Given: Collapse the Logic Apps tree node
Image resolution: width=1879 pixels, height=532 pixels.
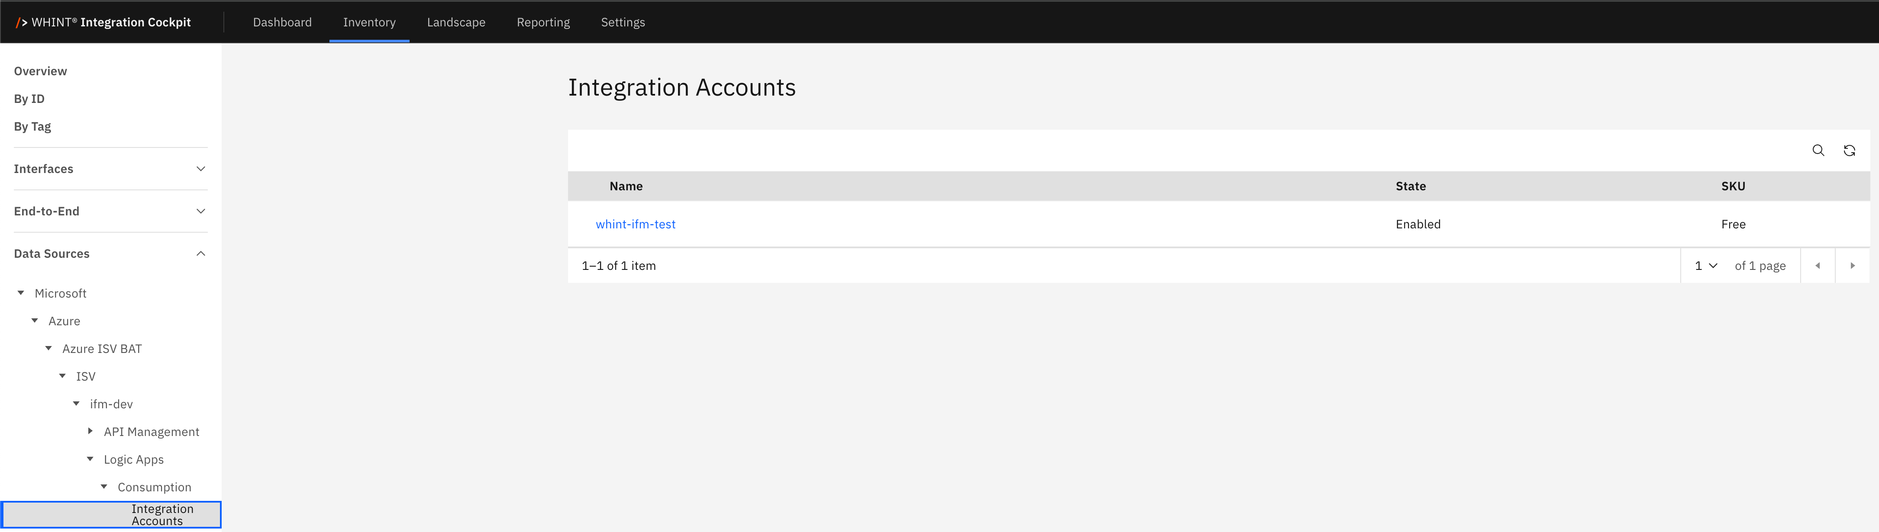Looking at the screenshot, I should tap(90, 459).
